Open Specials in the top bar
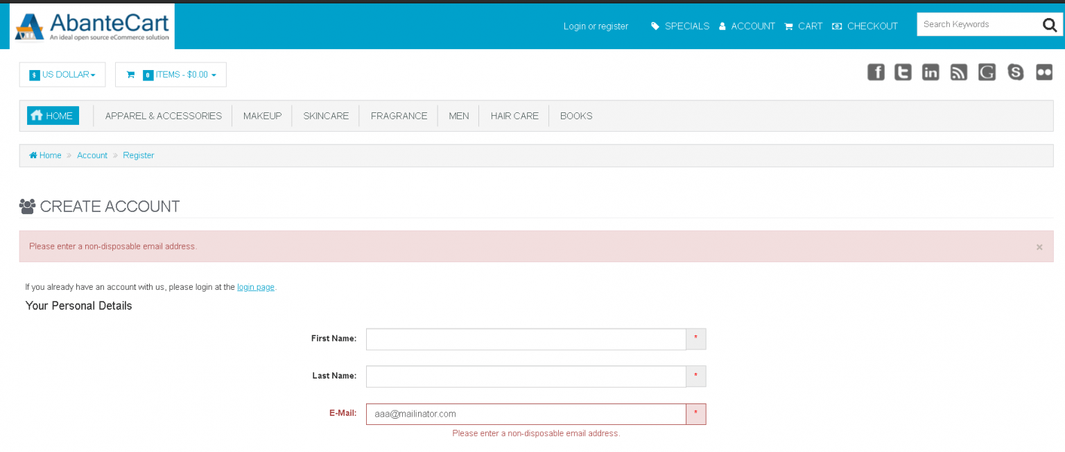This screenshot has height=452, width=1065. 680,26
